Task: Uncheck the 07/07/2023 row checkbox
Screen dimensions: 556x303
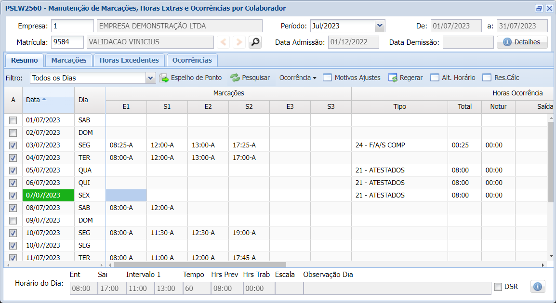Action: [x=13, y=196]
